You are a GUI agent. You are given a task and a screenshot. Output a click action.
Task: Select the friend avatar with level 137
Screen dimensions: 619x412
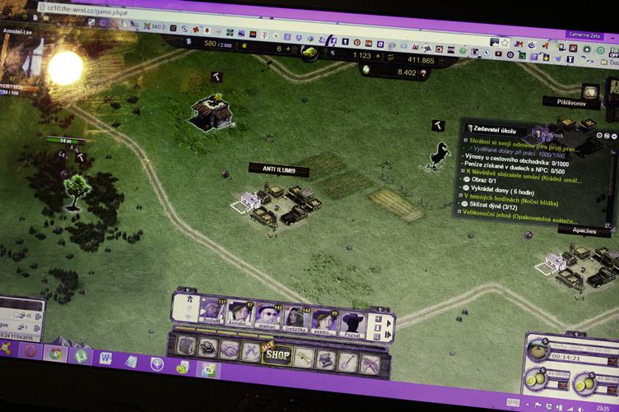point(212,311)
